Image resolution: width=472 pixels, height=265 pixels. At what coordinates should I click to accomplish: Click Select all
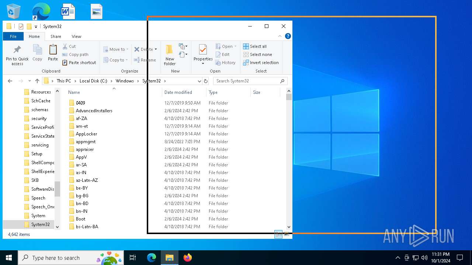255,46
